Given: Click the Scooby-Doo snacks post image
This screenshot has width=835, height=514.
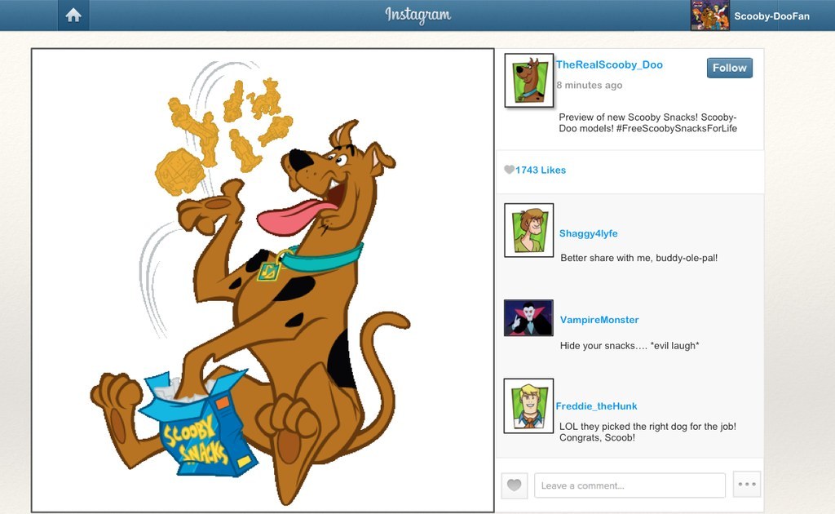Looking at the screenshot, I should tap(263, 281).
